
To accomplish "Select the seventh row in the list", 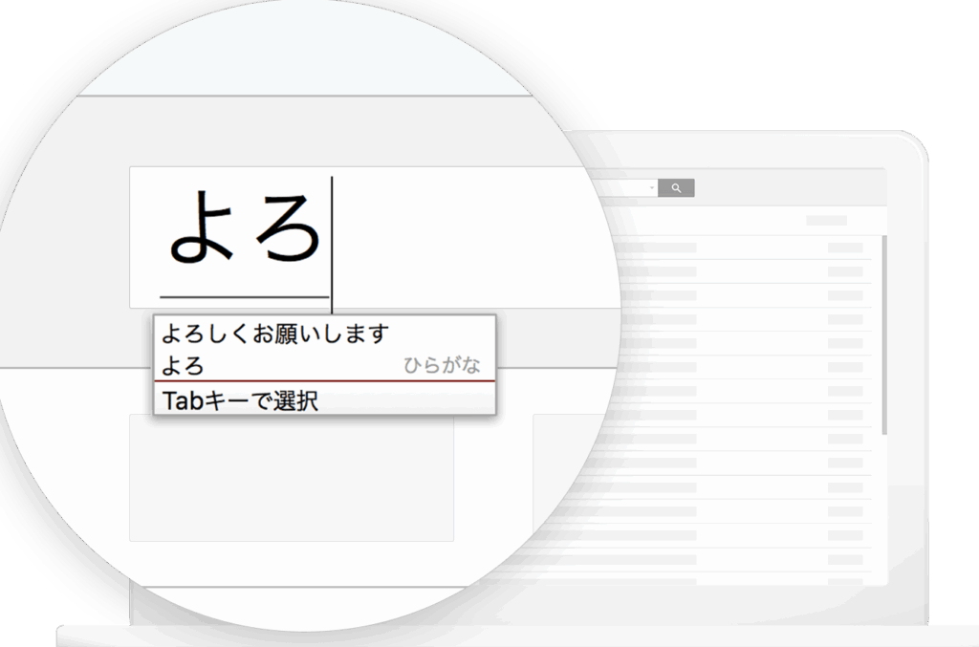I will click(746, 391).
